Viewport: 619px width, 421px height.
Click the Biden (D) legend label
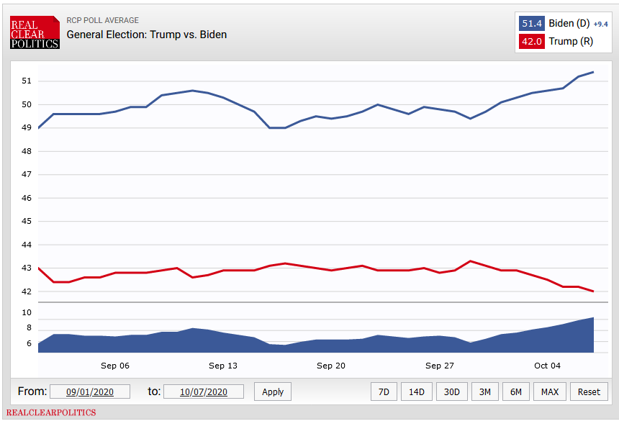[569, 24]
